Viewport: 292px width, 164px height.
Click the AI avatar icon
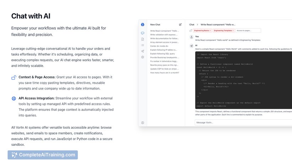pyautogui.click(x=192, y=46)
